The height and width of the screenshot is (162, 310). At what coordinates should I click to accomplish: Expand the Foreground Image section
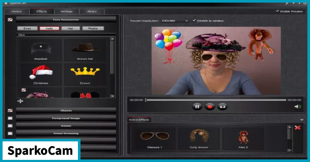point(66,118)
